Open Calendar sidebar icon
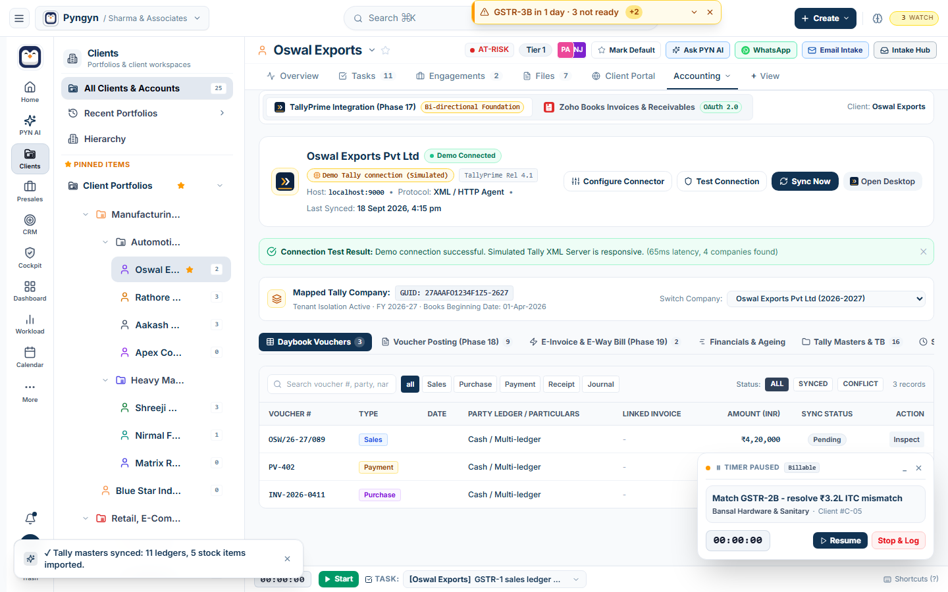This screenshot has width=948, height=592. pyautogui.click(x=30, y=357)
